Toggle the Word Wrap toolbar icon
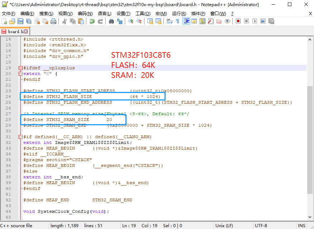This screenshot has height=229, width=314. click(x=170, y=21)
